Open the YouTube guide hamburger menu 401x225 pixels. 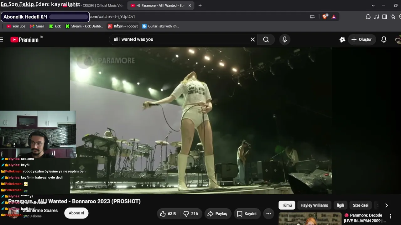(2, 39)
